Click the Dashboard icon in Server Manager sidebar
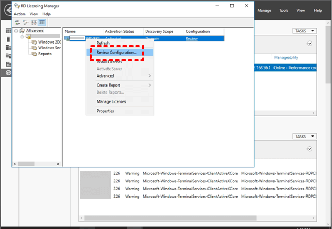This screenshot has width=332, height=229. (8, 32)
